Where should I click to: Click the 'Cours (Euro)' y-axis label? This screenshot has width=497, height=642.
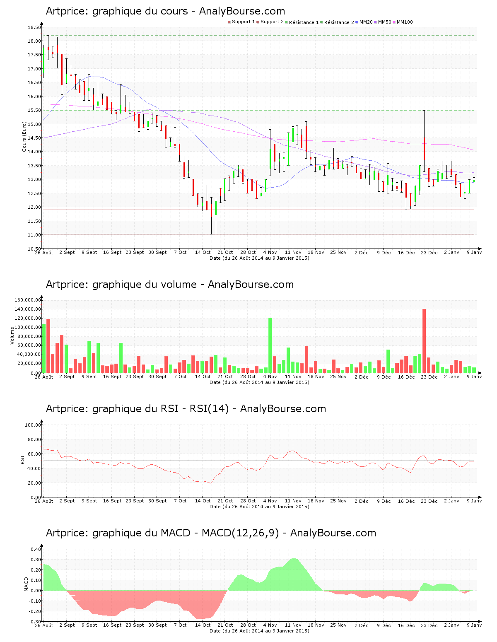[24, 136]
